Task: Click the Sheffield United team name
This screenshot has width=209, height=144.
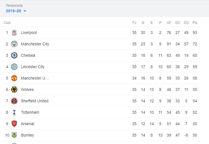Action: (x=35, y=101)
